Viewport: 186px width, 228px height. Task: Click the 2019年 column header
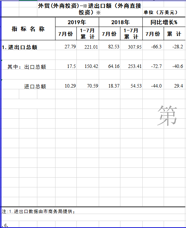point(77,22)
